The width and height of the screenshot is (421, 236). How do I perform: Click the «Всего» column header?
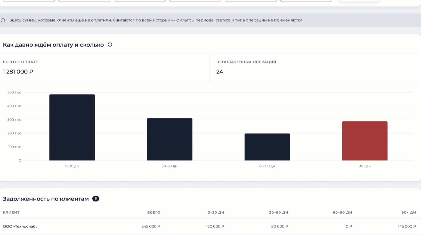click(154, 213)
